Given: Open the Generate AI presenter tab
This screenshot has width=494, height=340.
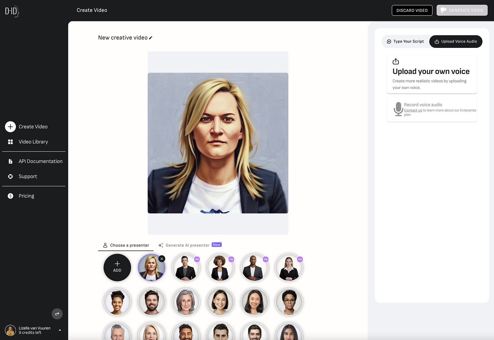Looking at the screenshot, I should (190, 245).
